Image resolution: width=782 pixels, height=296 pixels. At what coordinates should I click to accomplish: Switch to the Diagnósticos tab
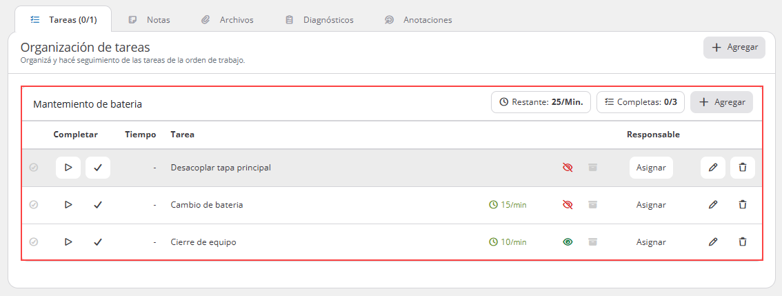click(x=320, y=20)
